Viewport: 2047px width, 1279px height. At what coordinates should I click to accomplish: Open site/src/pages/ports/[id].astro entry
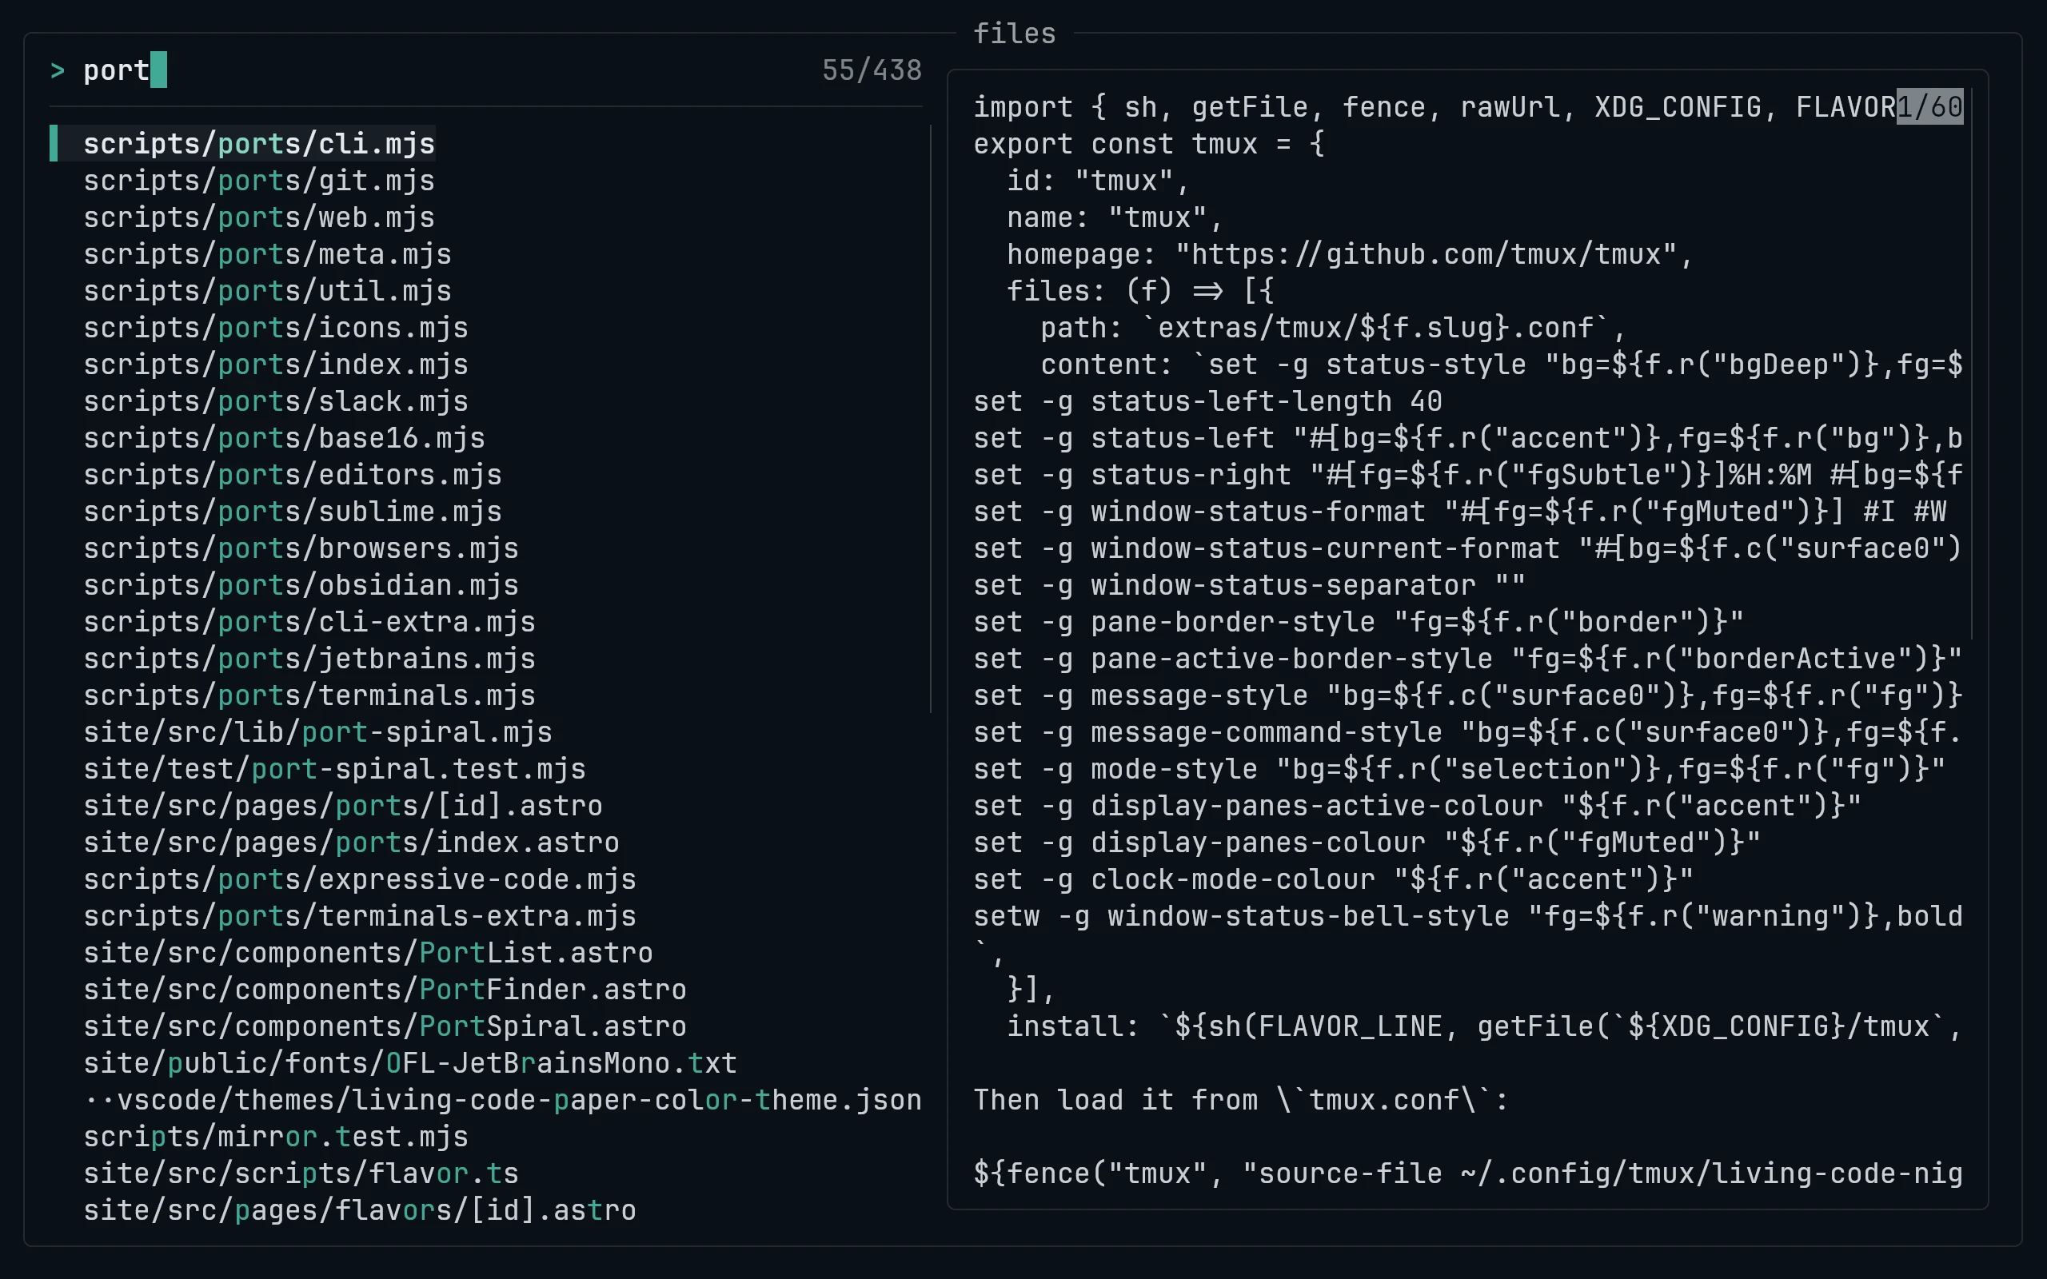coord(343,806)
